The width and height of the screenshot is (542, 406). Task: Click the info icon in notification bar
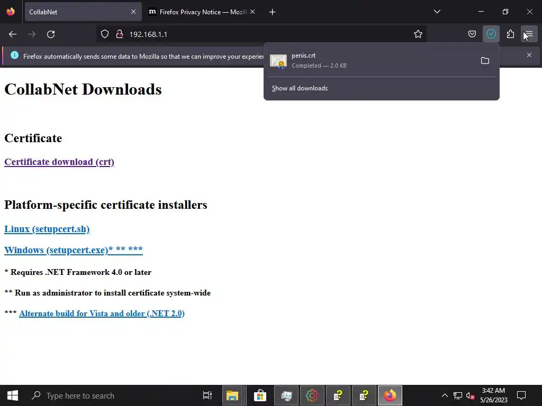click(14, 55)
